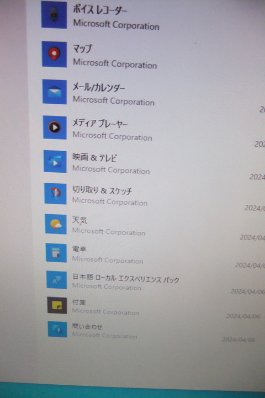Screen dimensions: 265x398
Task: Select 日本語 ローカル エクスペリエンス パック name
Action: [x=126, y=278]
